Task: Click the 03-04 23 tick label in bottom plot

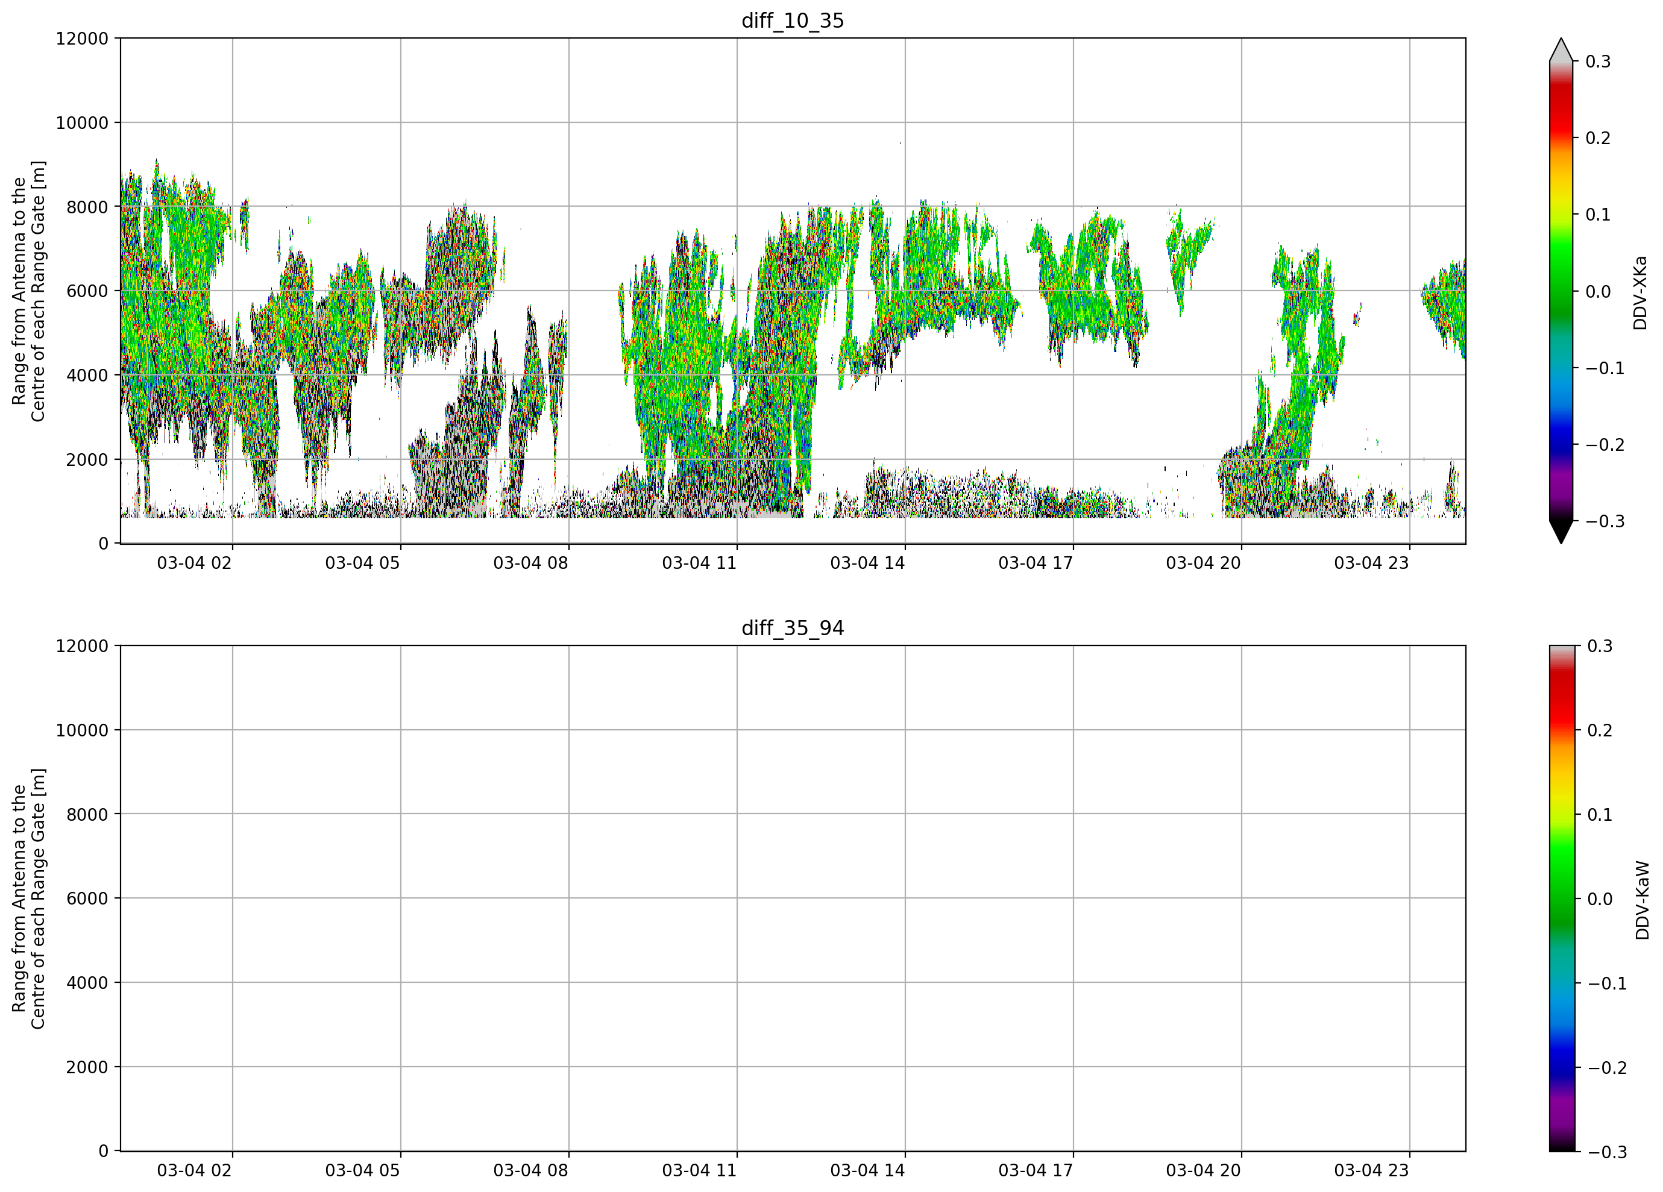Action: [1371, 1171]
